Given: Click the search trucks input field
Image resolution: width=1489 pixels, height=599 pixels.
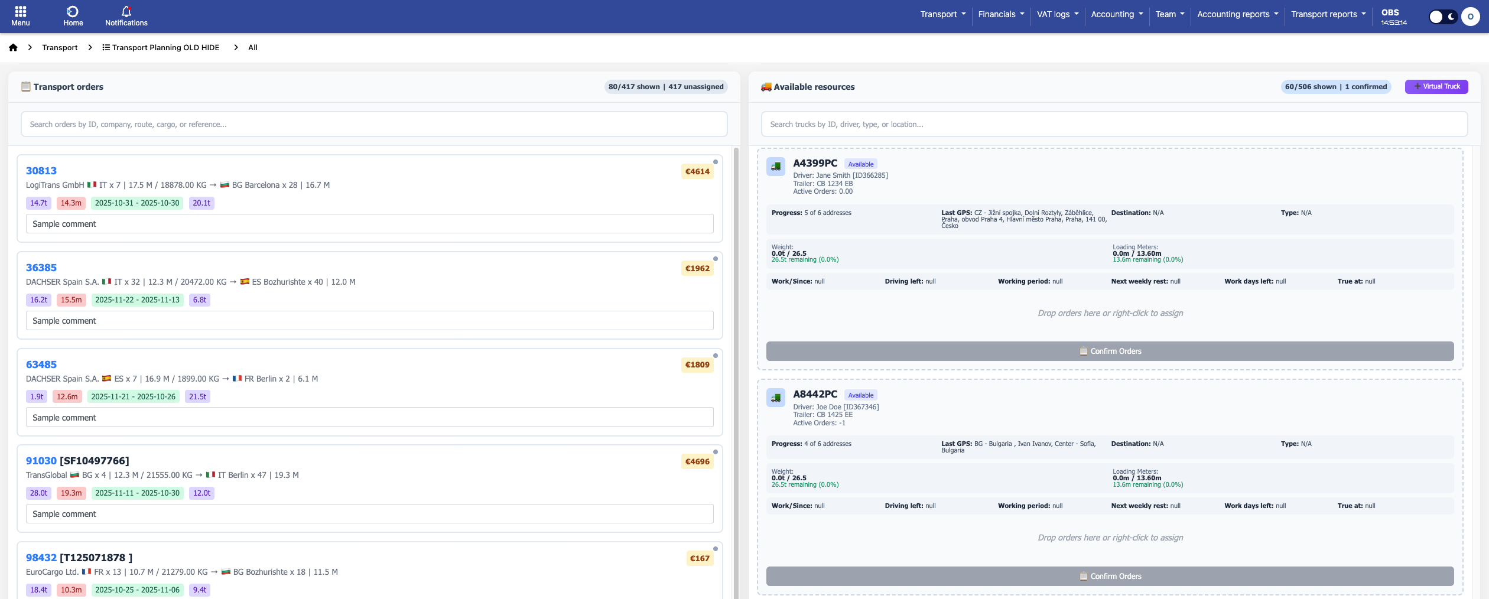Looking at the screenshot, I should coord(1114,124).
